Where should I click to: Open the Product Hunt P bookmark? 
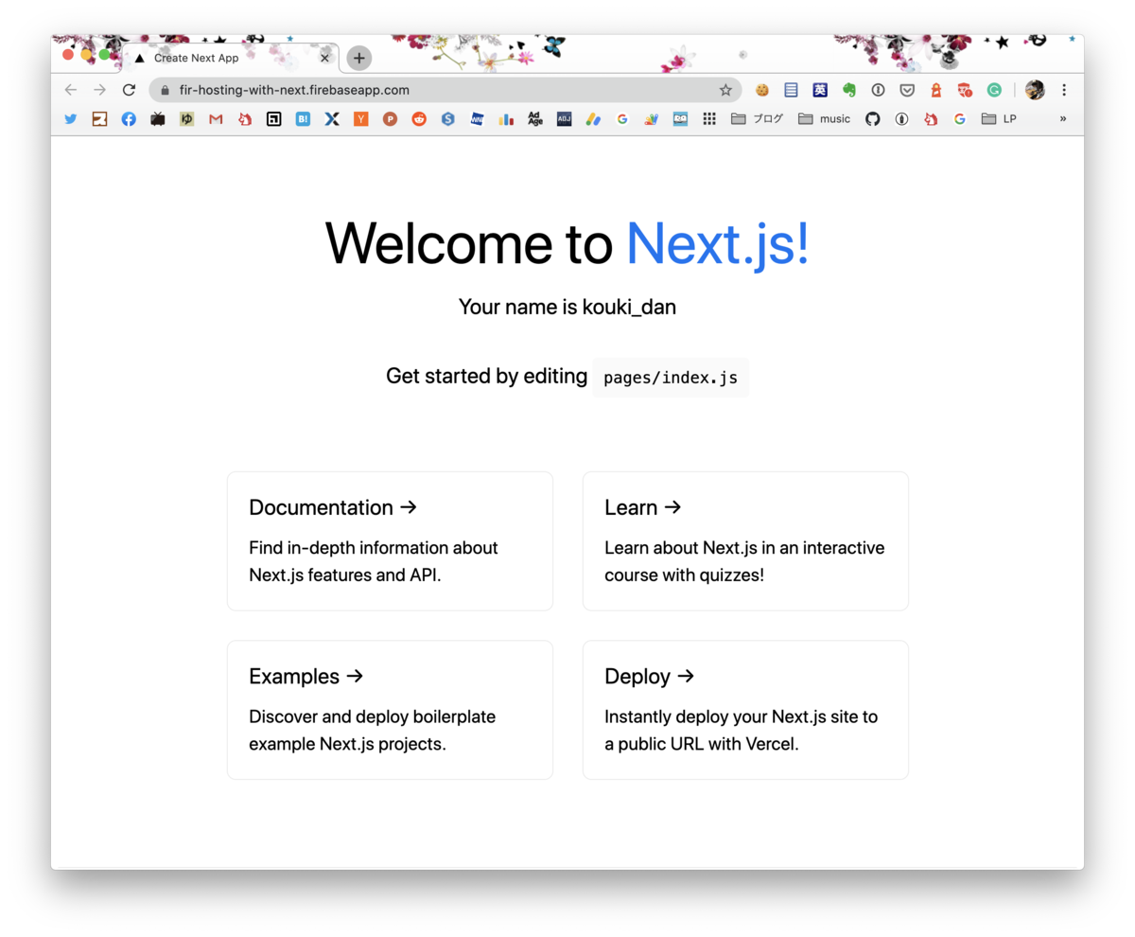(x=390, y=119)
